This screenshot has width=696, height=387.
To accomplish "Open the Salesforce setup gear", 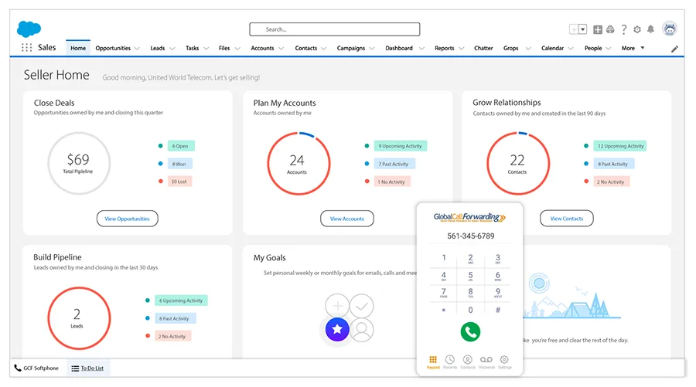I will pos(637,29).
